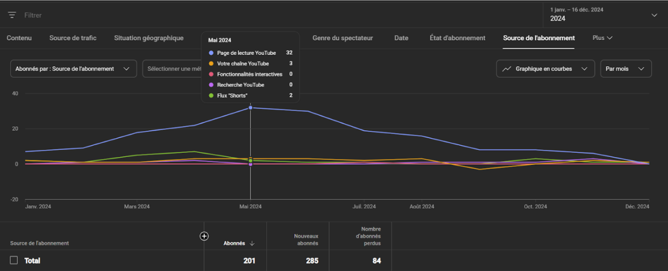668x271 pixels.
Task: Click the Total row label
Action: (32, 261)
